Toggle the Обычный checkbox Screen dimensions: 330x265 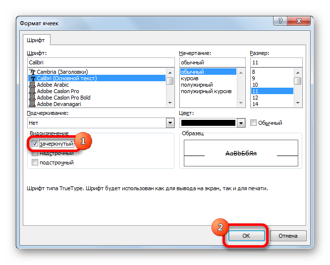click(253, 123)
